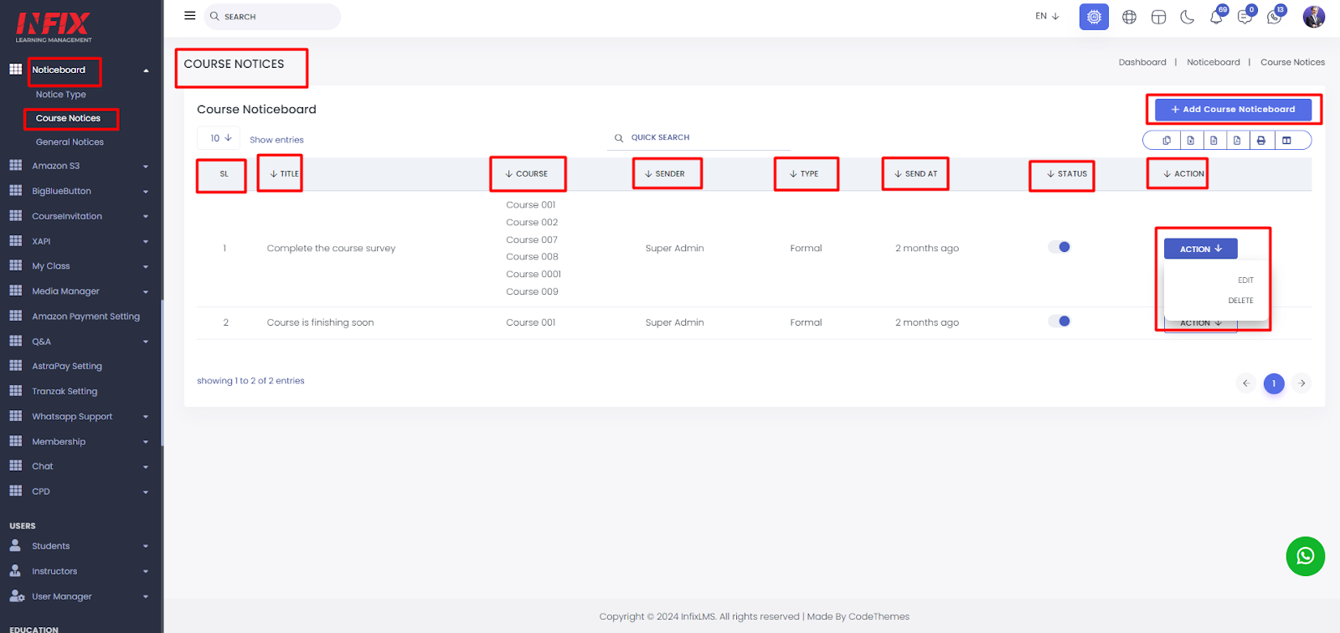Sort table by TITLE column
The image size is (1340, 633).
[x=284, y=174]
